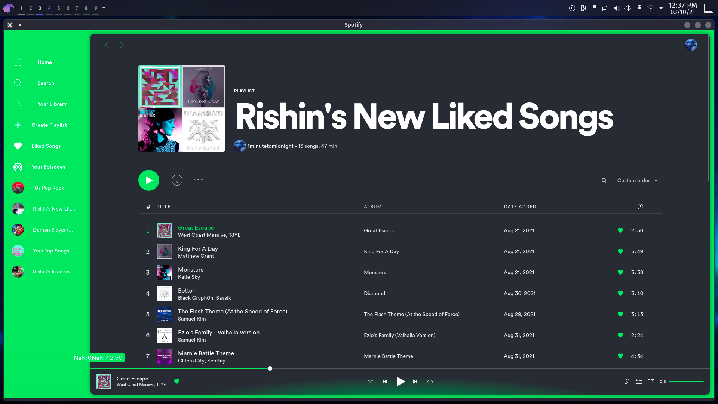
Task: Open Your Episodes
Action: point(48,167)
